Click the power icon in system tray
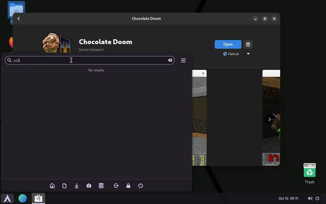Screen dimensions: 326x204 click(317, 198)
